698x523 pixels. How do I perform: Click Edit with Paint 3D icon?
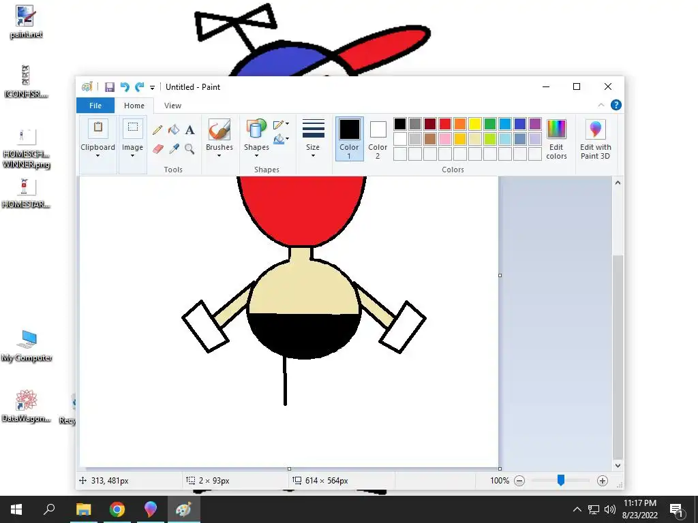[x=595, y=129]
